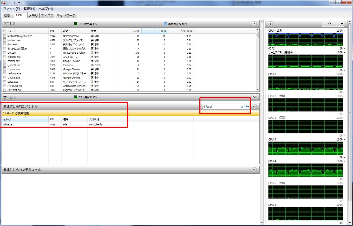The image size is (353, 226).
Task: Check the perfmon.exe process checkbox
Action: point(4,40)
